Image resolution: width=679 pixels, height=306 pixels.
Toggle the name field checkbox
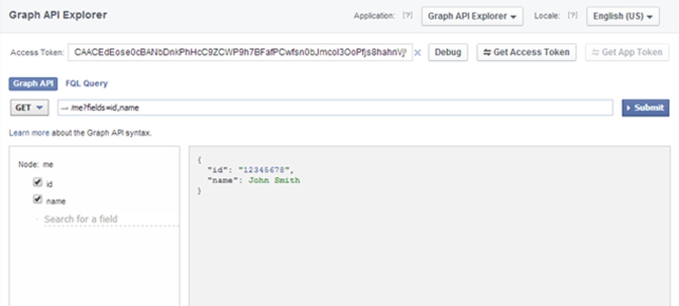(x=37, y=199)
